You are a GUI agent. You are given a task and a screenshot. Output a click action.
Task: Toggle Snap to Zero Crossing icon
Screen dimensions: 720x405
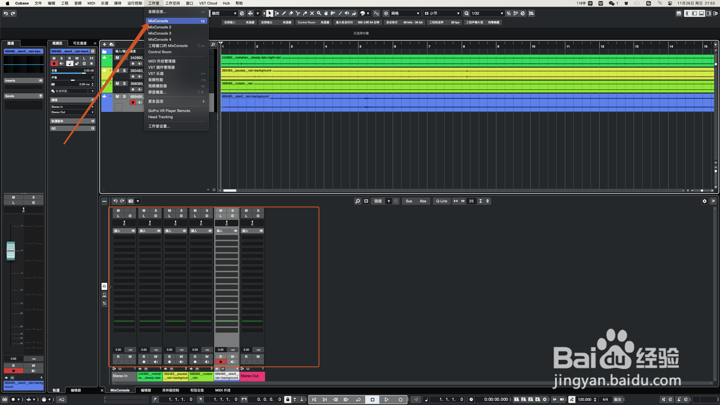[376, 13]
